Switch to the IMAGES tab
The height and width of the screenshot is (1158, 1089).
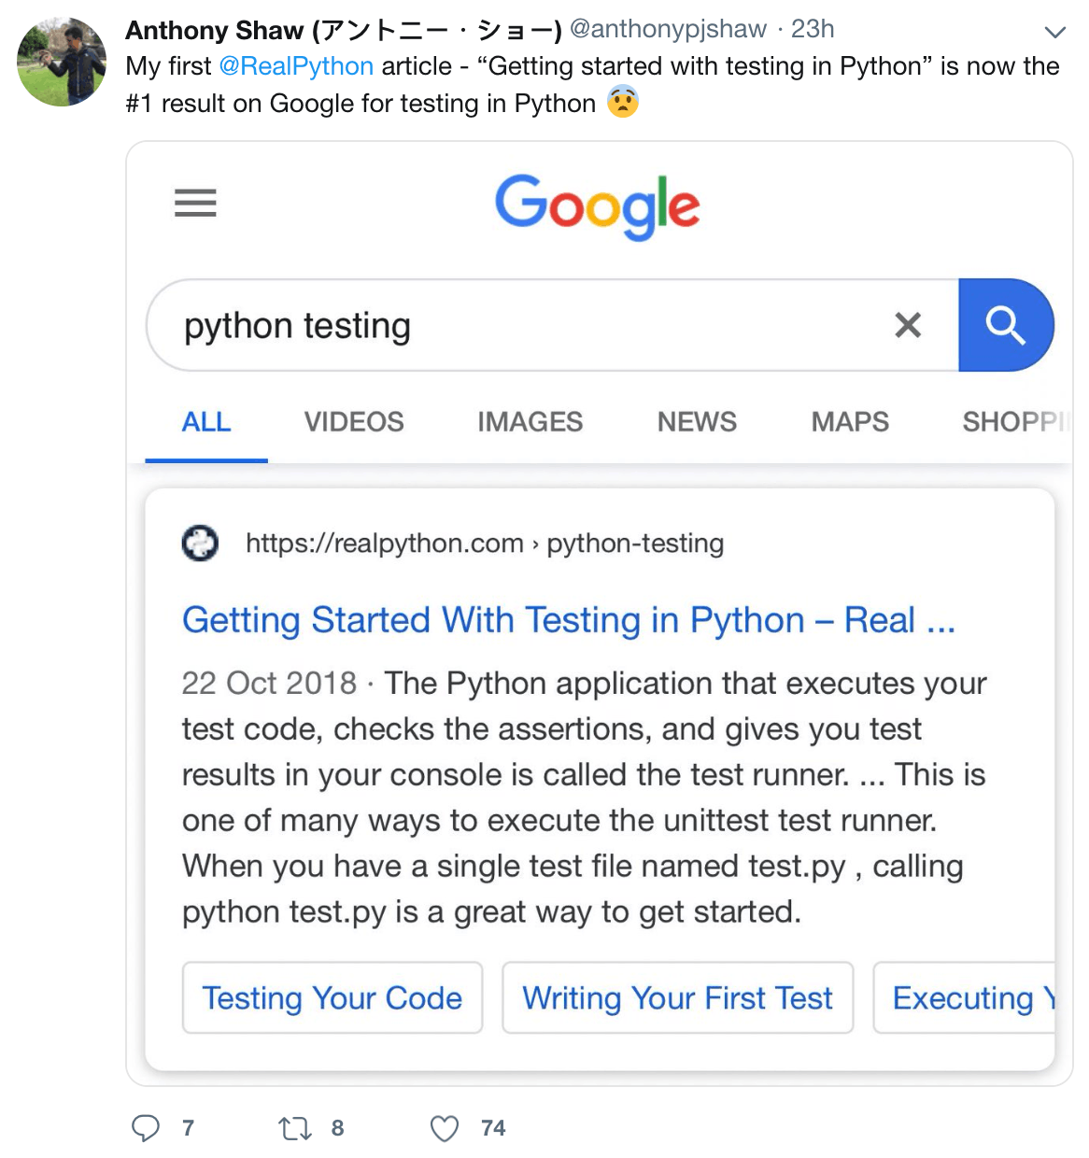(529, 422)
